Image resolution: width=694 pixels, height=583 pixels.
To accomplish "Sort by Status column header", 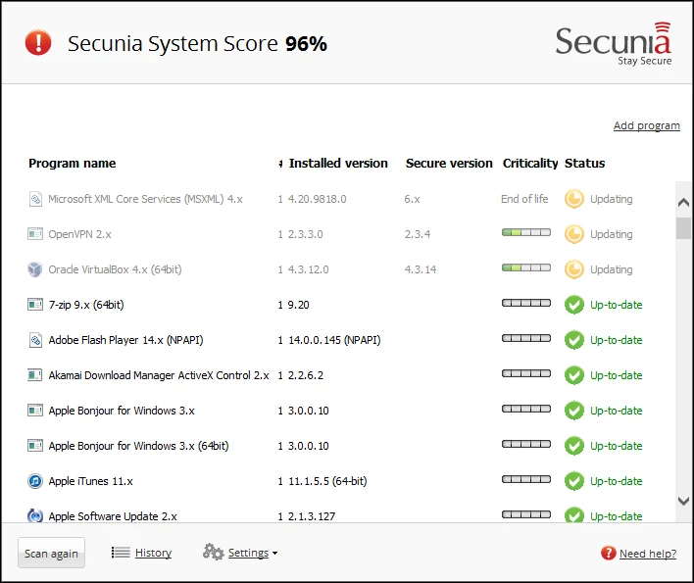I will pyautogui.click(x=584, y=164).
